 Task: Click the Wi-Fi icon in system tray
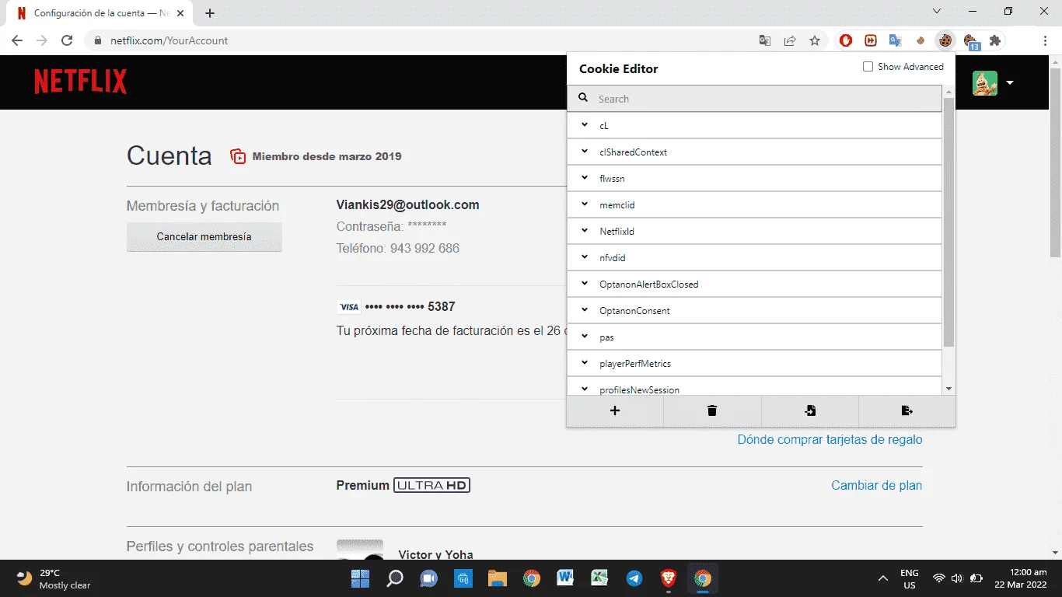(939, 578)
